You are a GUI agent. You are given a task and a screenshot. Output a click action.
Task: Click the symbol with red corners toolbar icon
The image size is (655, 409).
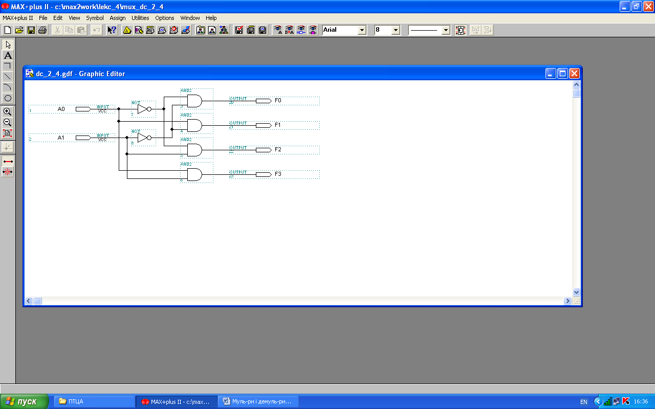coord(461,30)
